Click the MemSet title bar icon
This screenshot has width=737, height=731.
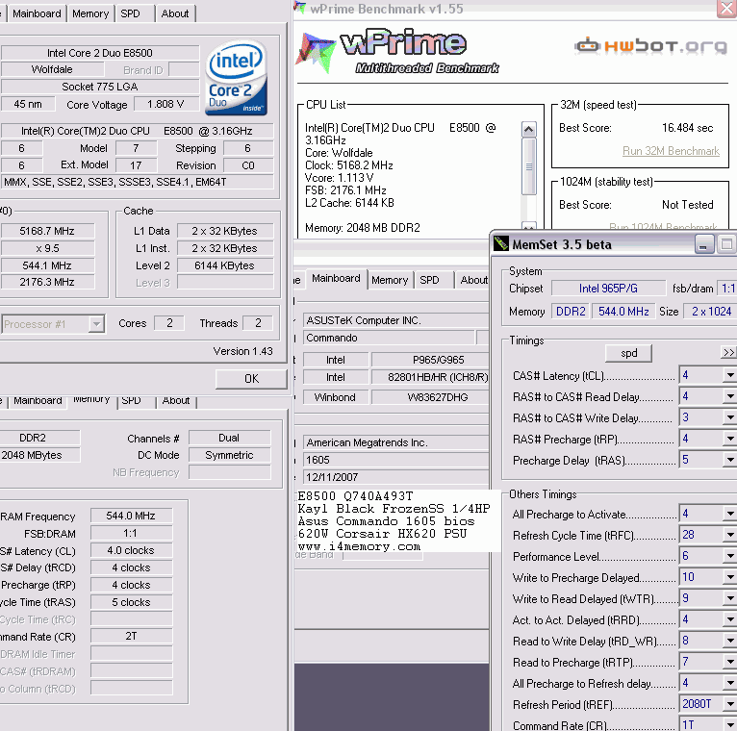(x=501, y=243)
